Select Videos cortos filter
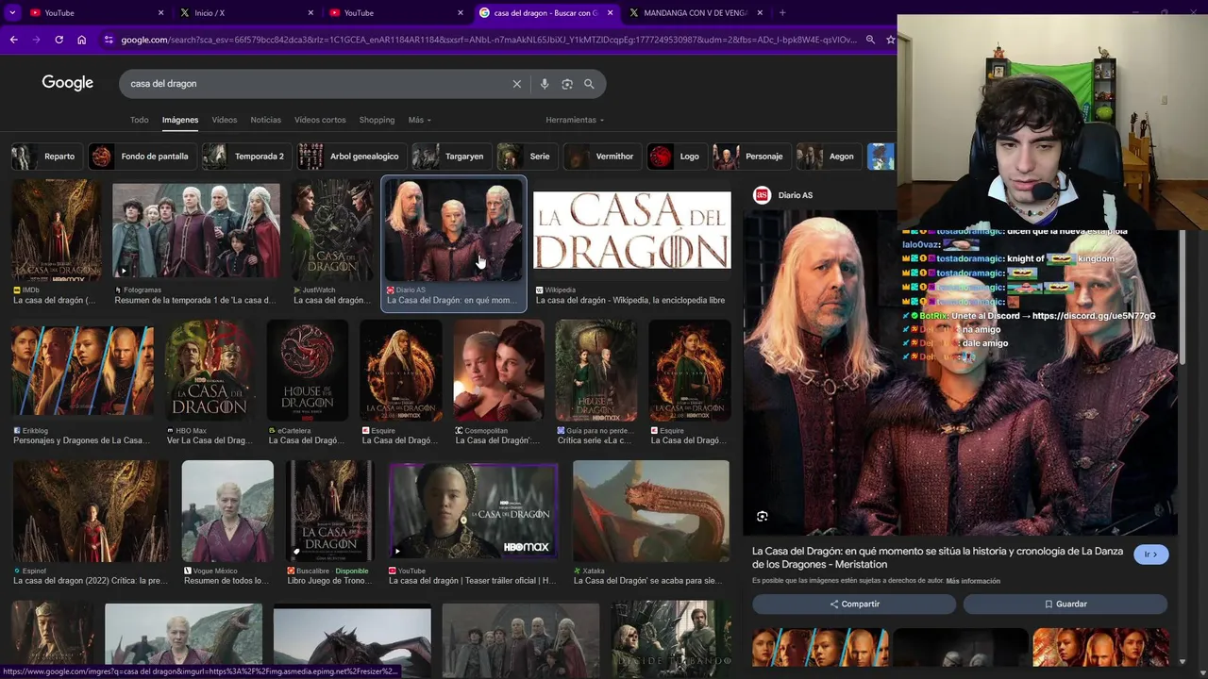Screen dimensions: 1208x679 point(320,120)
